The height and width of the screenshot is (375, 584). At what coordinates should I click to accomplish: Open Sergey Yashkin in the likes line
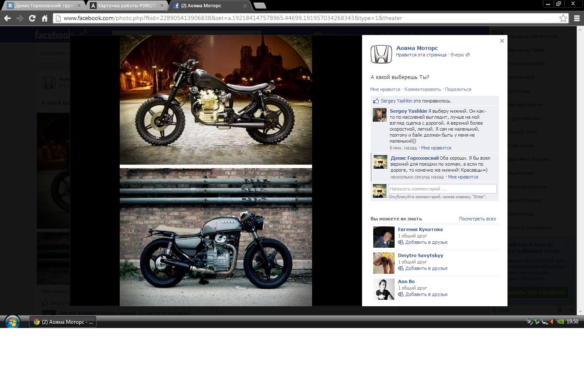coord(396,101)
